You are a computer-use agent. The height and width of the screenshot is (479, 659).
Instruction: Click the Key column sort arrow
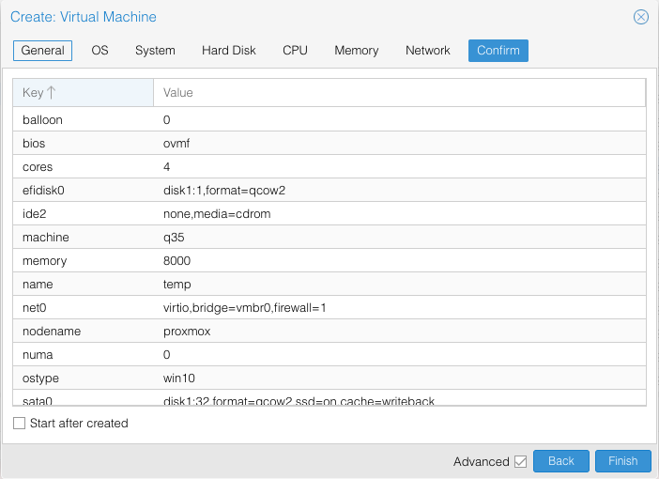[52, 93]
